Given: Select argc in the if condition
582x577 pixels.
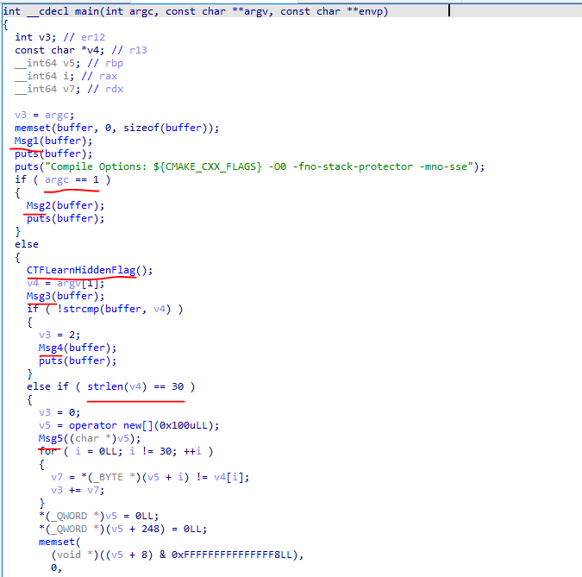Looking at the screenshot, I should [57, 179].
